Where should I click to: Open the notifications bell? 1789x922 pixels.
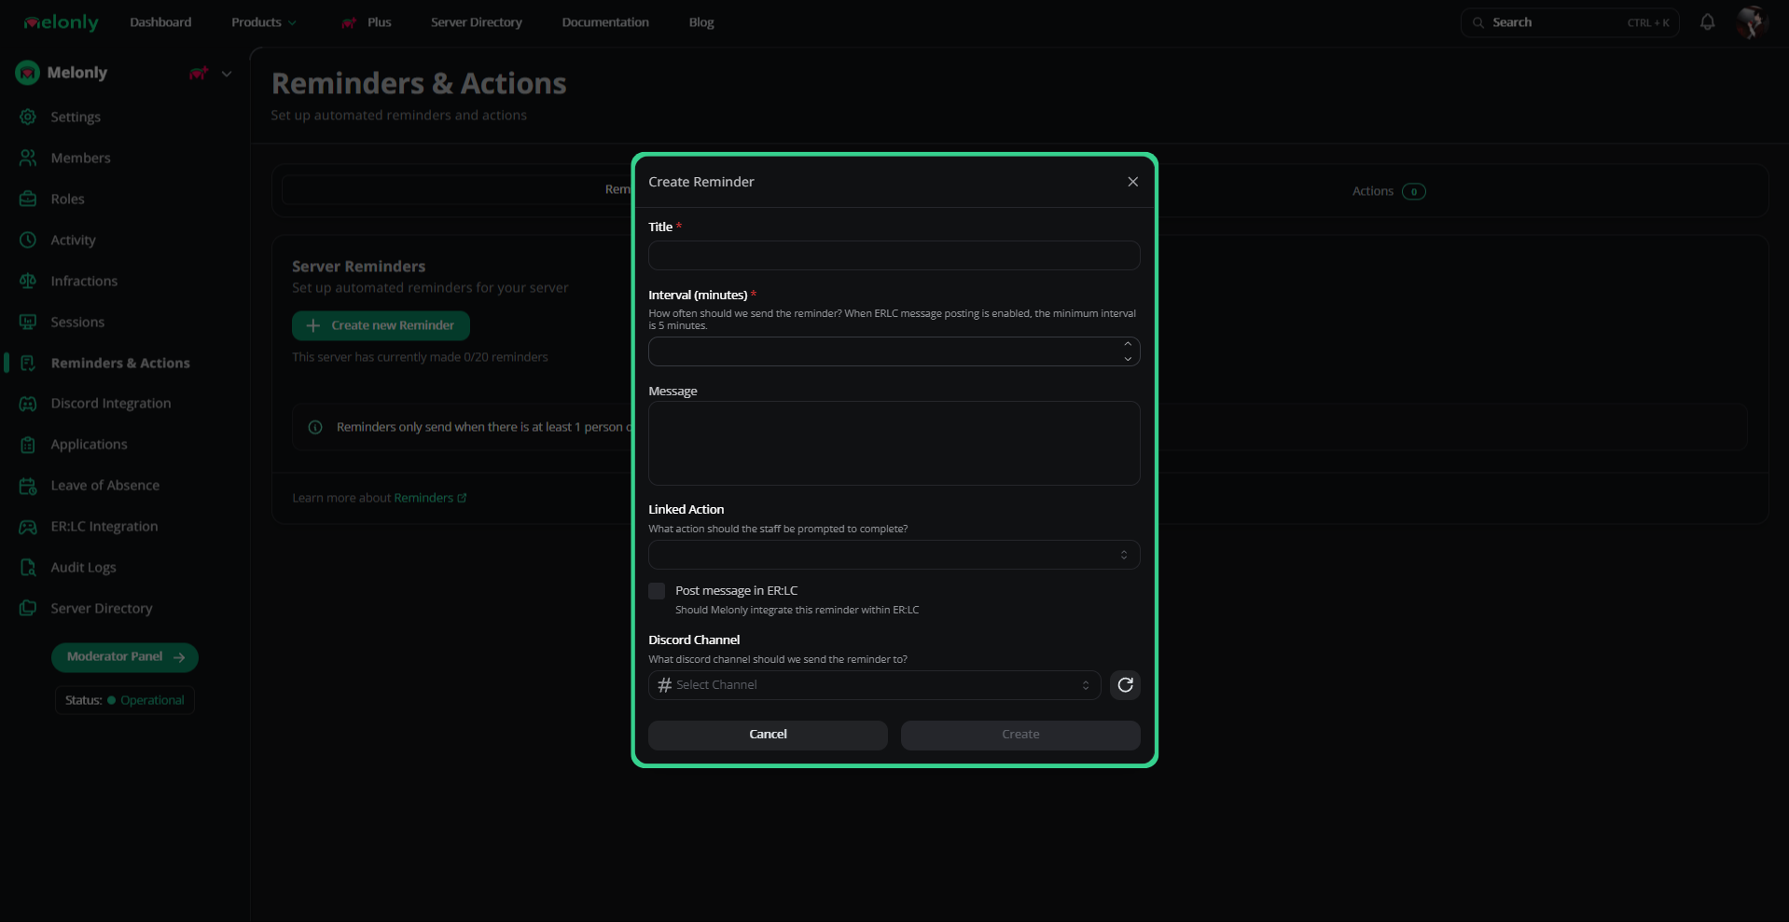(1707, 22)
